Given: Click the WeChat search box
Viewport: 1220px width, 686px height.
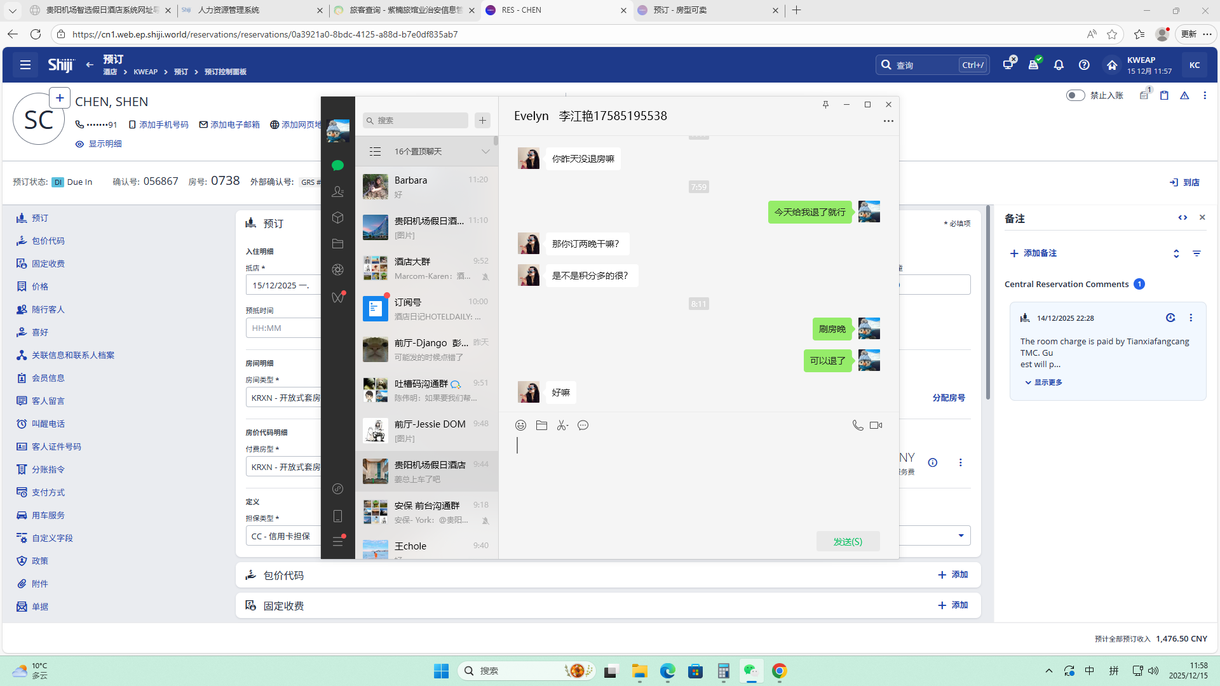Looking at the screenshot, I should [x=416, y=121].
